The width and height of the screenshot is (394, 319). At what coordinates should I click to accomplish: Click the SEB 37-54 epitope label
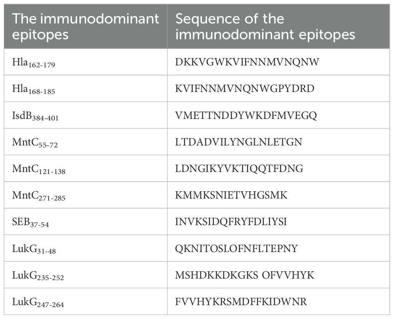[31, 222]
